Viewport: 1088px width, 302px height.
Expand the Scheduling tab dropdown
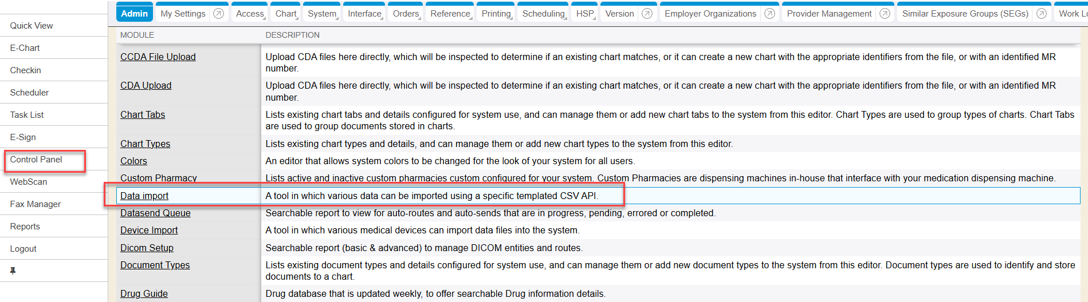tap(544, 14)
